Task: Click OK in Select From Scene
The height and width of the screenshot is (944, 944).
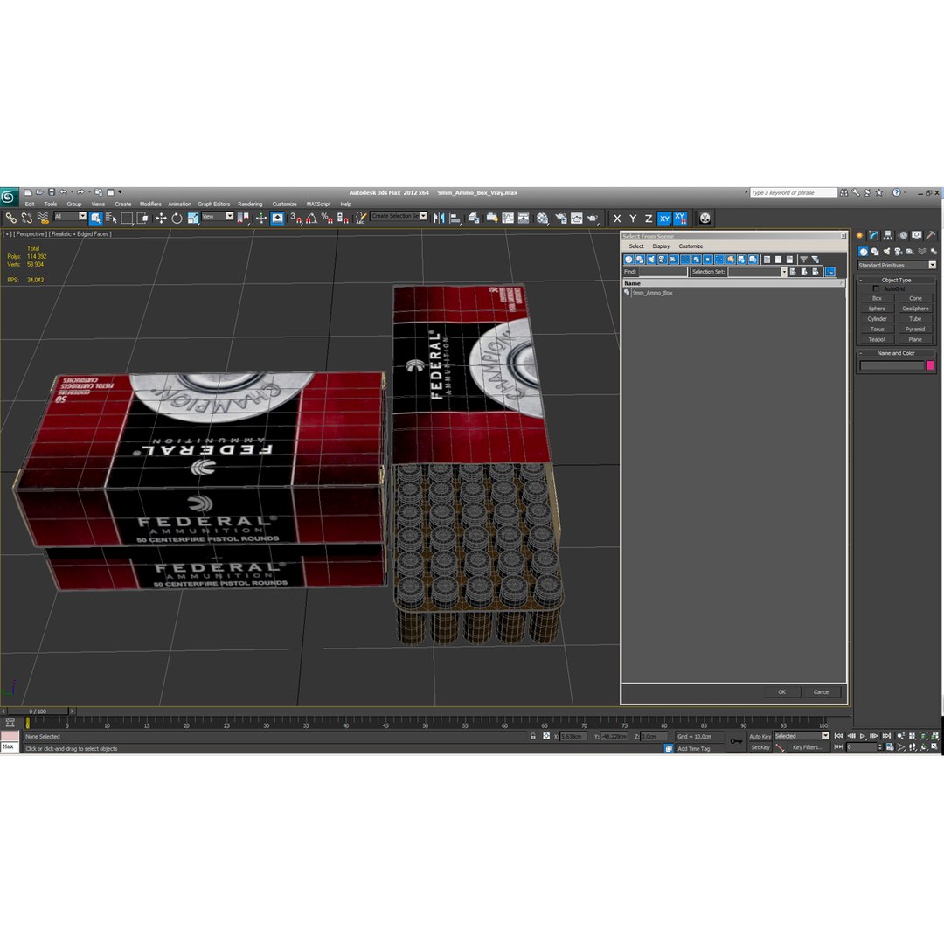Action: (782, 692)
